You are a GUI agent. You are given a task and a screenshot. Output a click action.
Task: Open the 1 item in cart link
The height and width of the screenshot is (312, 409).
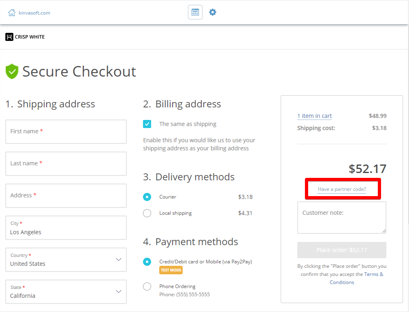tap(314, 116)
